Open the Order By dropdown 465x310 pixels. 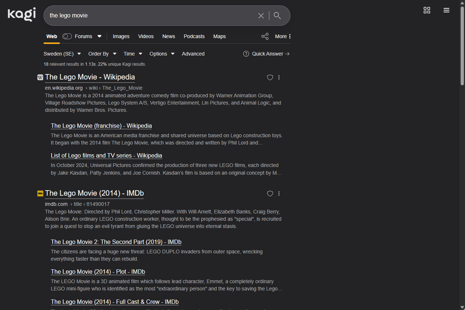102,54
